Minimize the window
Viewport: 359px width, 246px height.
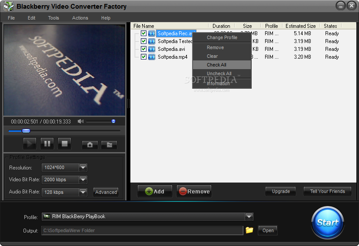pos(340,6)
